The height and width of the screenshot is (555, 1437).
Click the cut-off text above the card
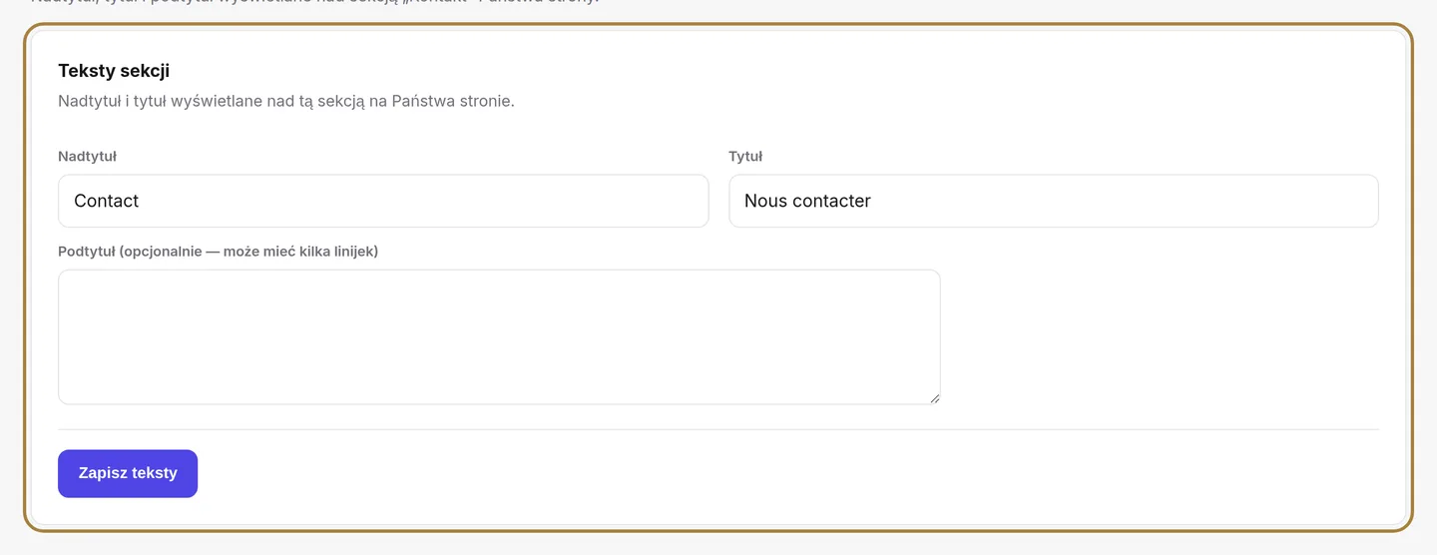click(314, 2)
